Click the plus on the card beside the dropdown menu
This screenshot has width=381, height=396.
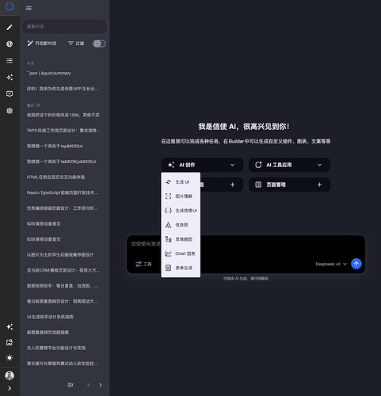click(x=232, y=185)
